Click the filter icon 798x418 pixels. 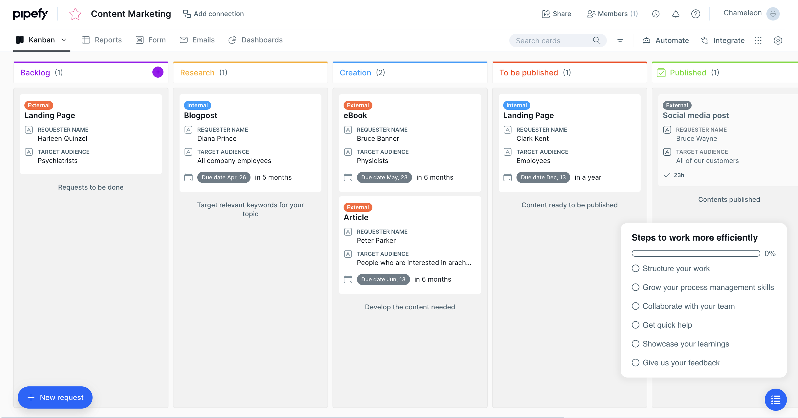point(620,40)
